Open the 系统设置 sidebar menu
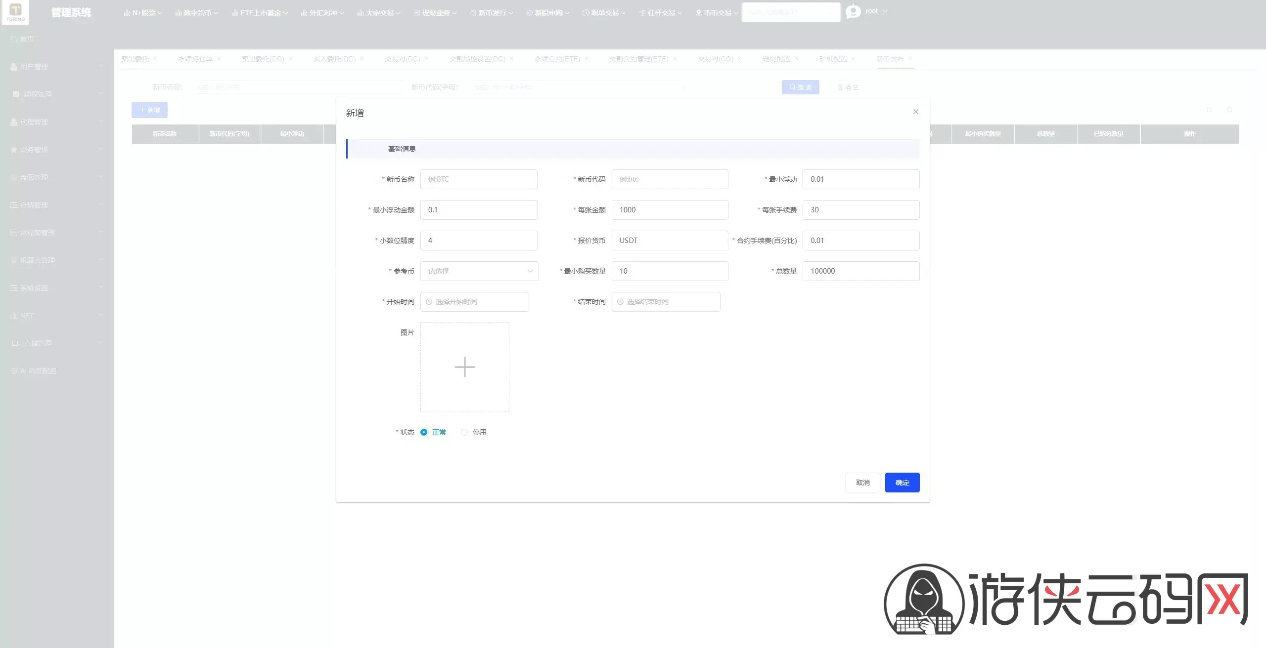Screen dimensions: 1266x648 [x=57, y=288]
